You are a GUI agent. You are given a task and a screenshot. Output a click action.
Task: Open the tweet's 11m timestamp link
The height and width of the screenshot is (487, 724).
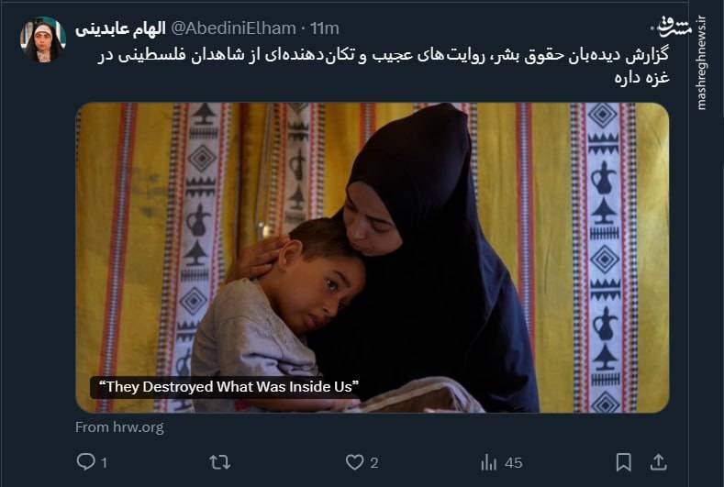325,28
